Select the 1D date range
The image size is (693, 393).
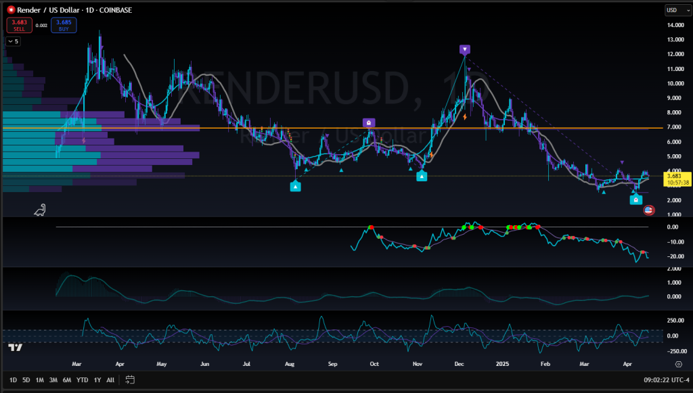(14, 379)
